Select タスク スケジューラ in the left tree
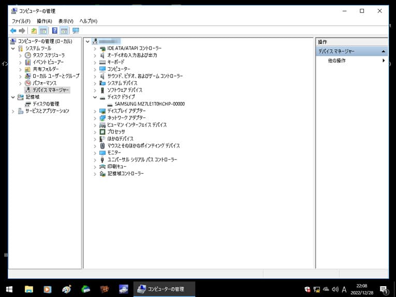Screen dimensions: 396x297 click(x=48, y=55)
